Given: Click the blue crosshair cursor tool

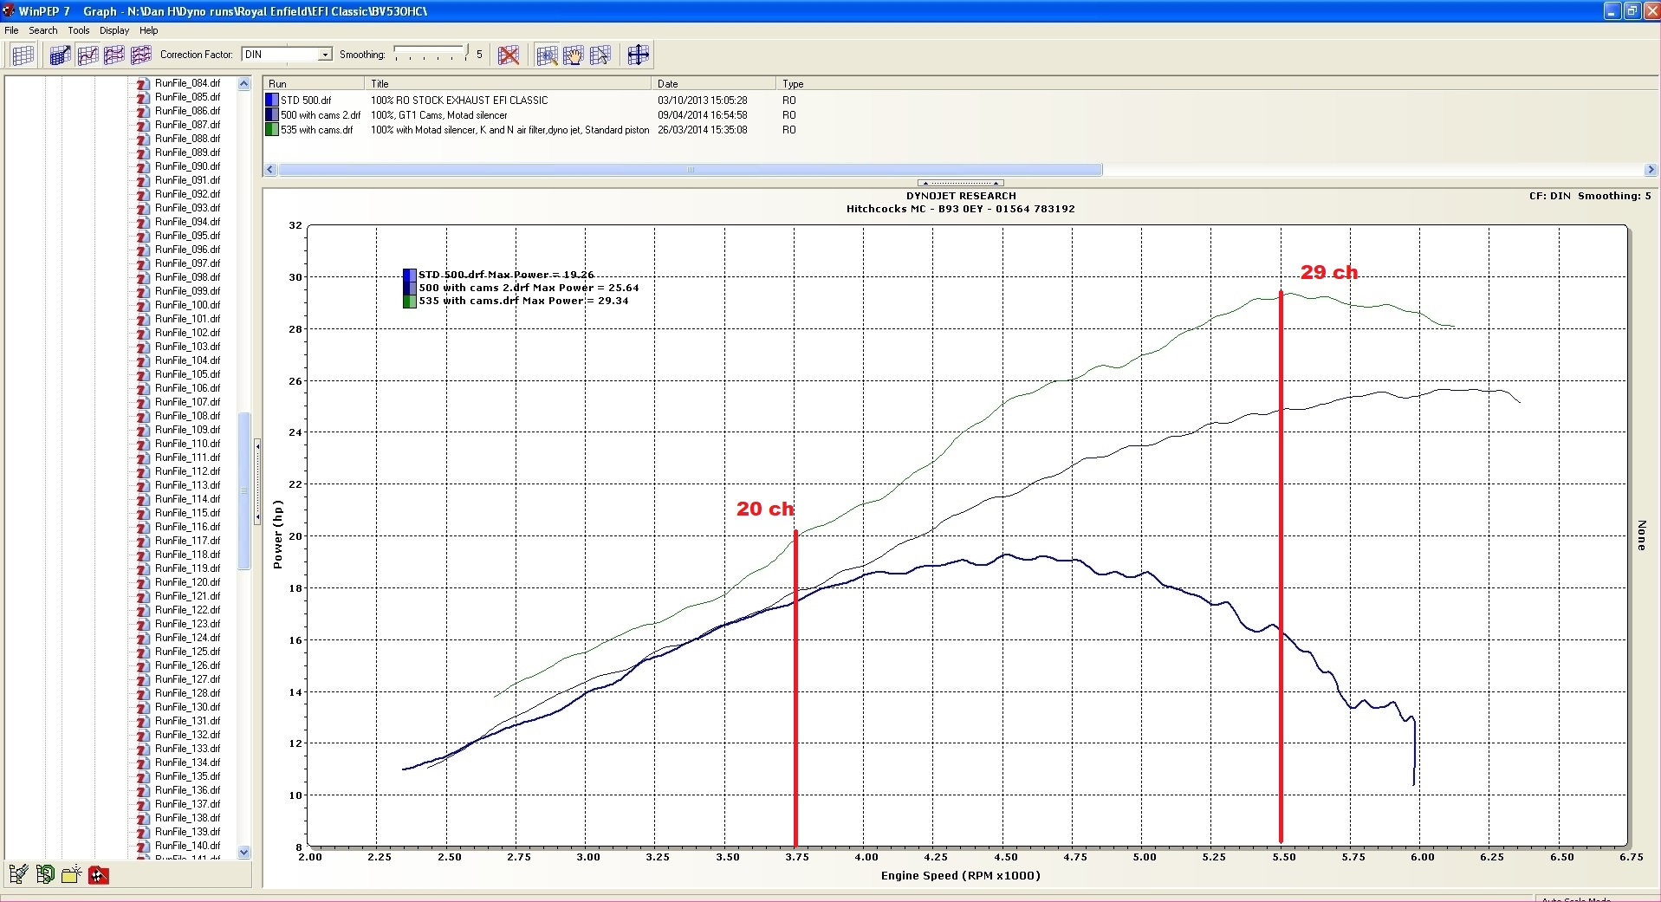Looking at the screenshot, I should [639, 55].
